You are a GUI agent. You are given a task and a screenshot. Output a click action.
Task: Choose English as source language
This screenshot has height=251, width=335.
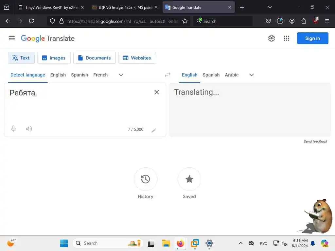pos(58,75)
